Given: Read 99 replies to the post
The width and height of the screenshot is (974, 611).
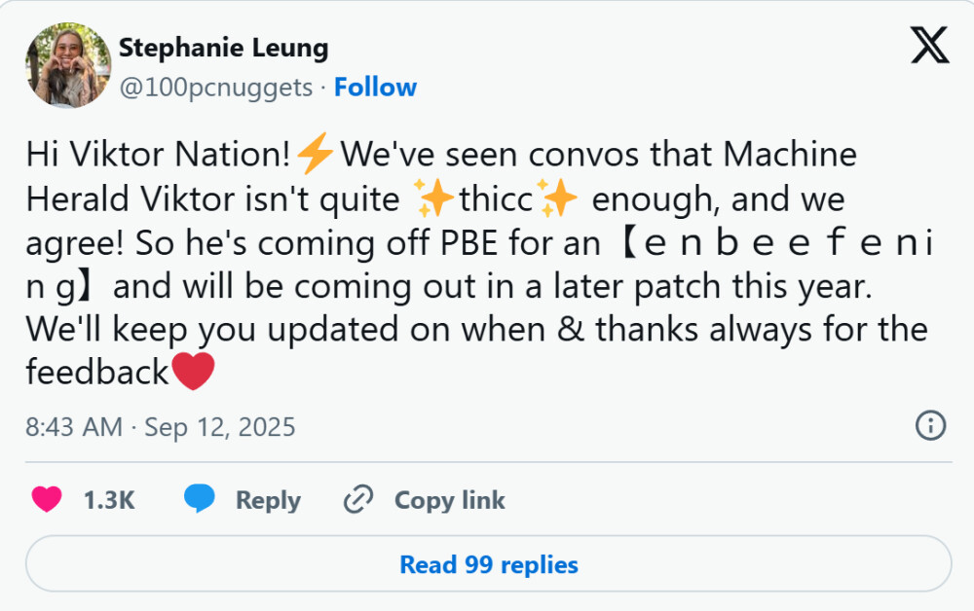Looking at the screenshot, I should pyautogui.click(x=488, y=564).
